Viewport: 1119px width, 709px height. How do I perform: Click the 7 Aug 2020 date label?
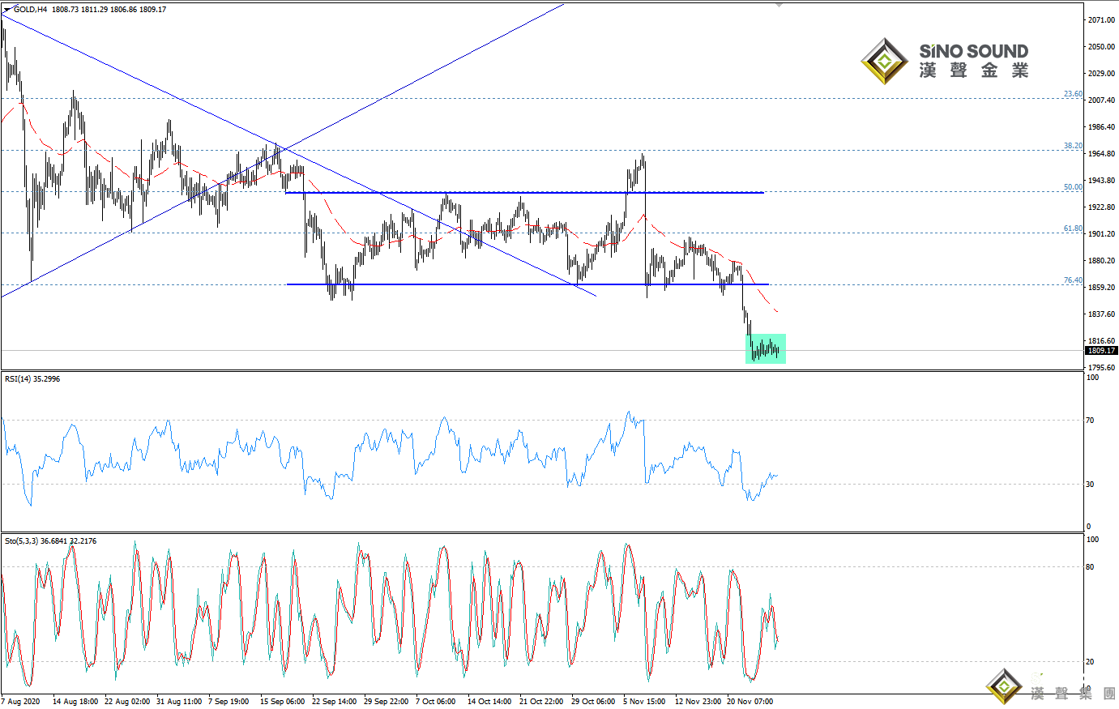tap(21, 702)
